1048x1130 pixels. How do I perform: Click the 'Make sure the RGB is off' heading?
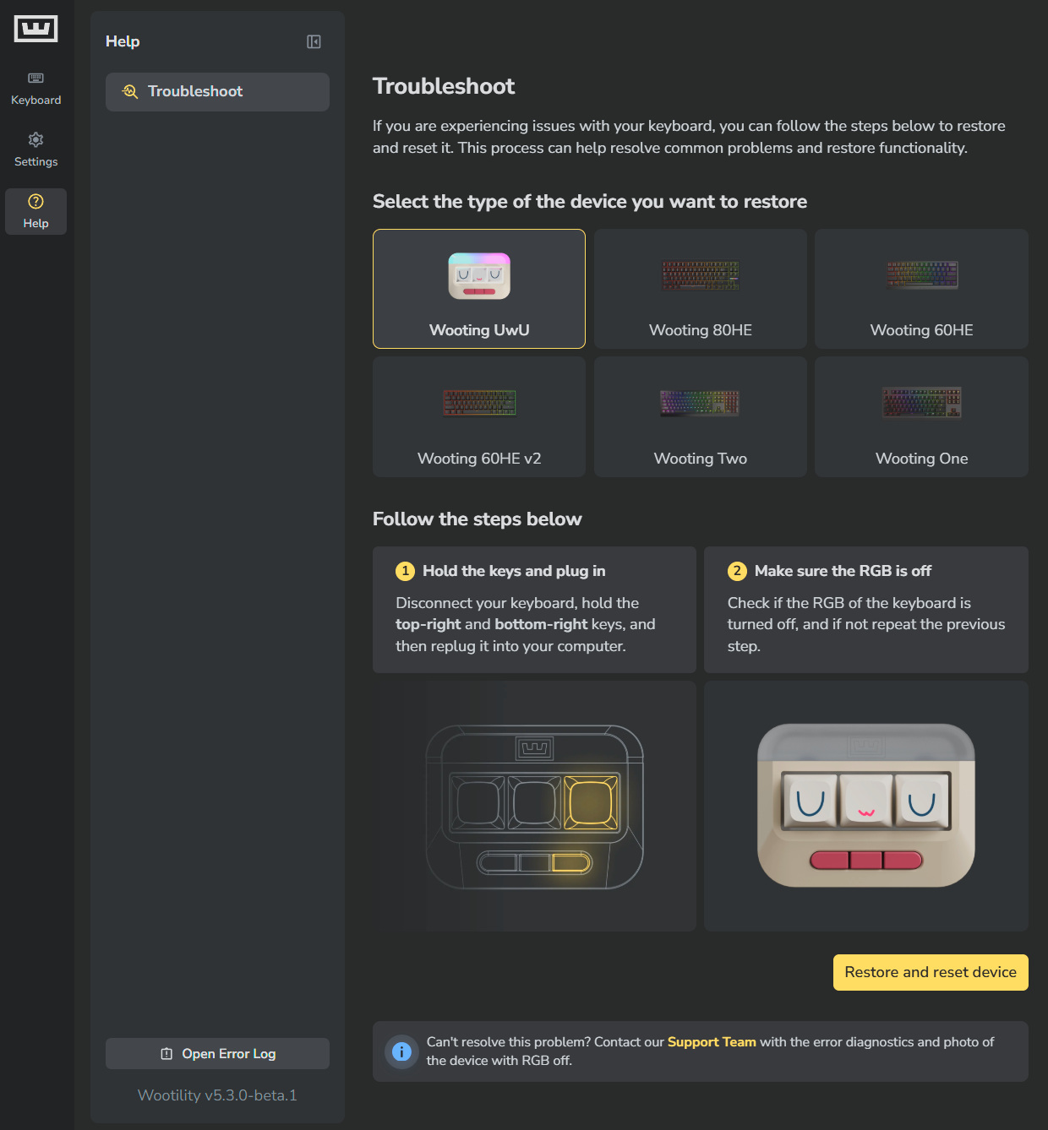point(843,571)
